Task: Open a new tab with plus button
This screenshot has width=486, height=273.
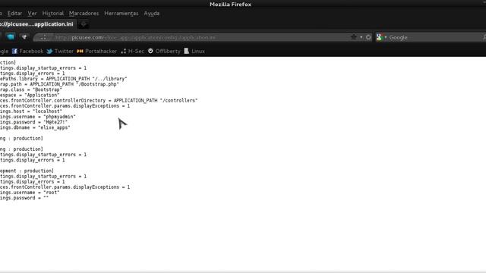Action: coord(84,24)
